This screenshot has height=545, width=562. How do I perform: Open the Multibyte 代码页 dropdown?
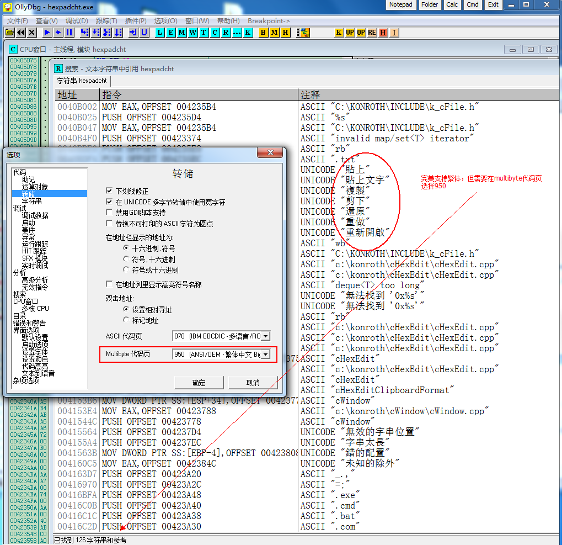[266, 354]
